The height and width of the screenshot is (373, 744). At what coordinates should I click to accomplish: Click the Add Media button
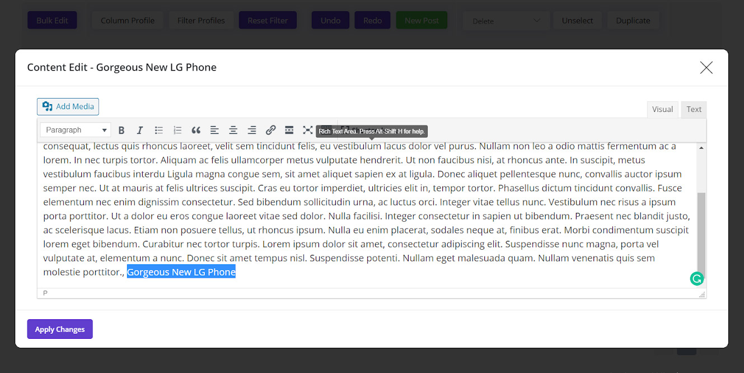tap(68, 106)
